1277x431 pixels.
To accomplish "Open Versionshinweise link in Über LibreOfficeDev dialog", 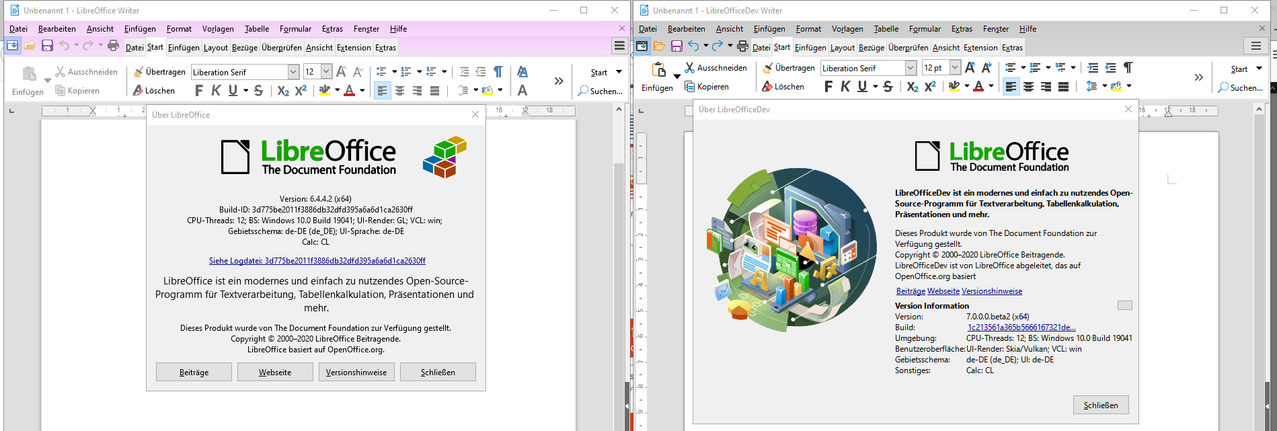I will [992, 291].
